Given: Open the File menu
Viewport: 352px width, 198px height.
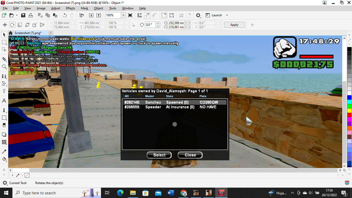Looking at the screenshot, I should [x=5, y=8].
